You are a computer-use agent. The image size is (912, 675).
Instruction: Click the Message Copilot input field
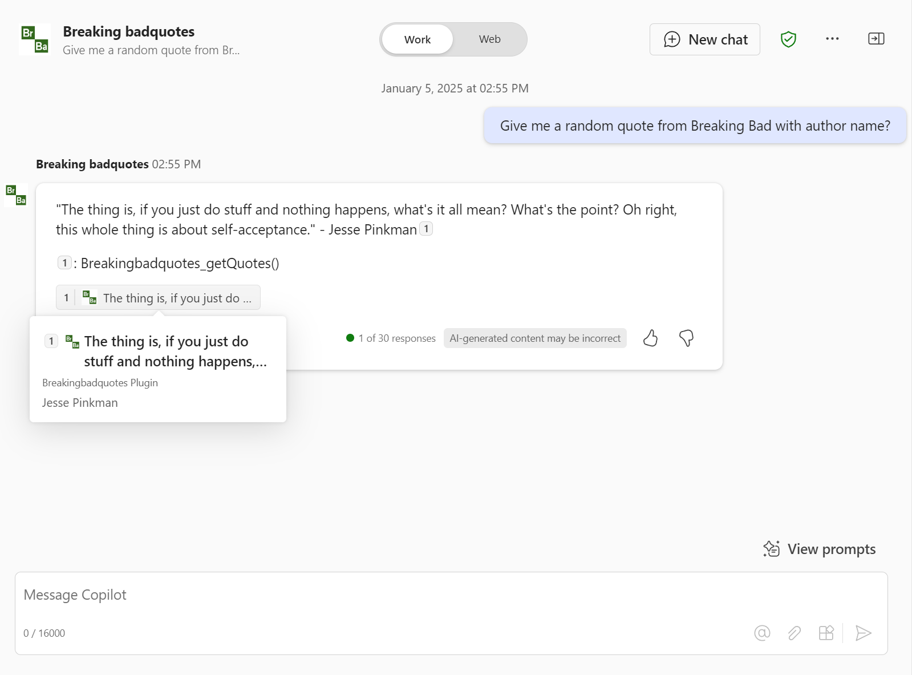click(451, 595)
